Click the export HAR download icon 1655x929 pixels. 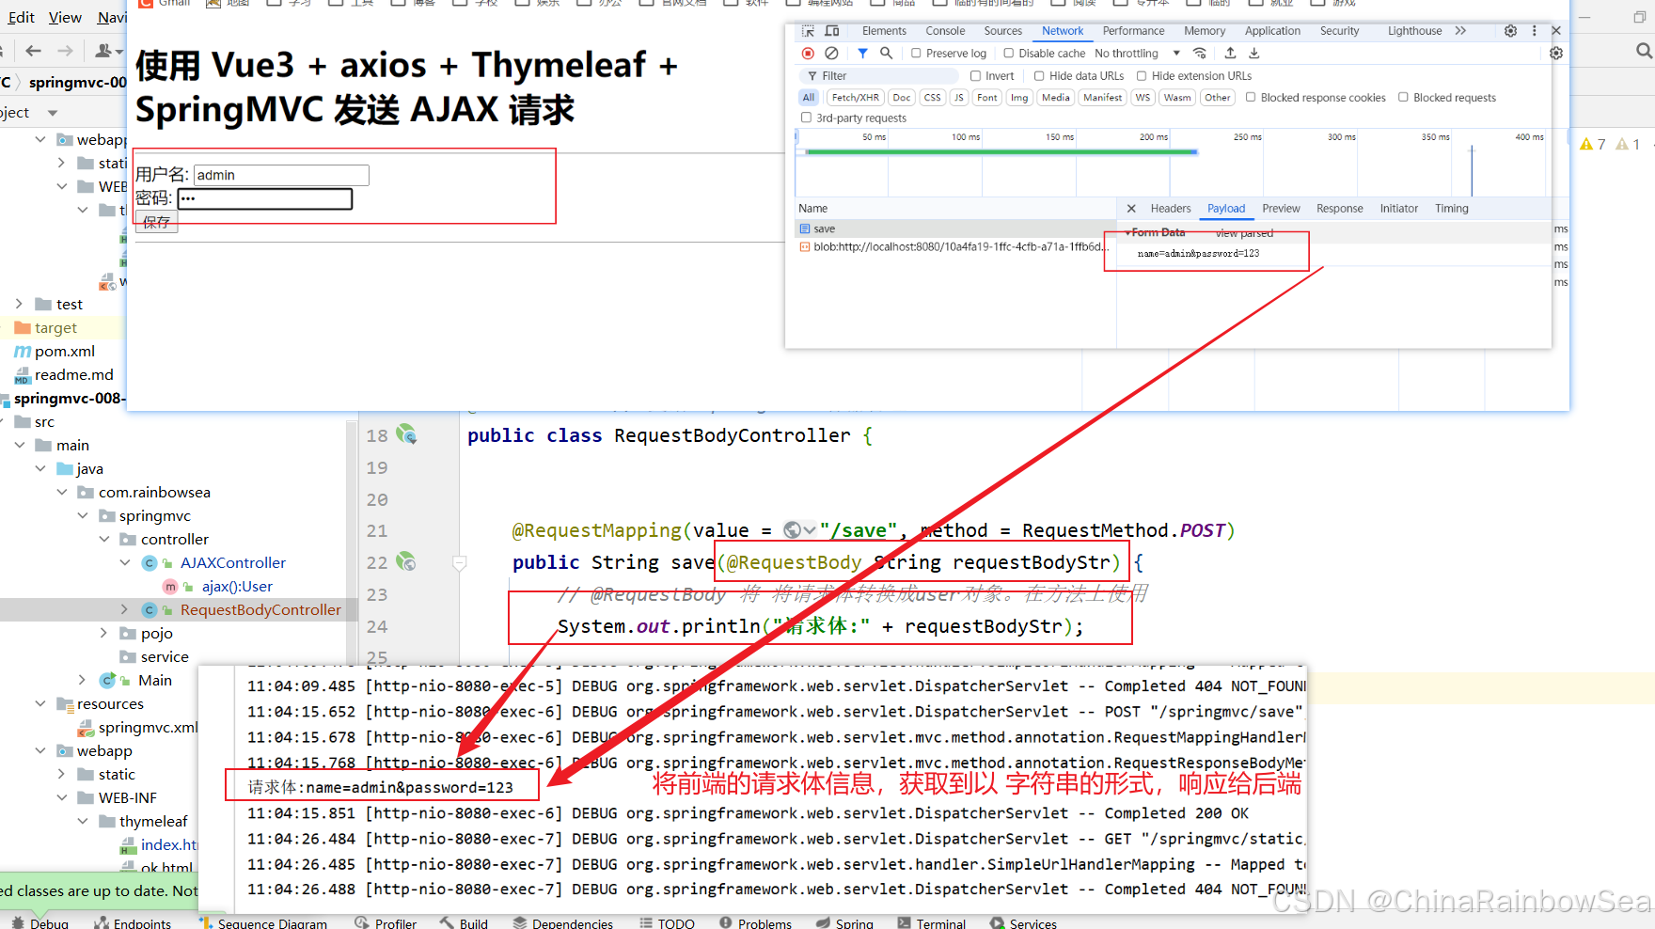(1253, 54)
